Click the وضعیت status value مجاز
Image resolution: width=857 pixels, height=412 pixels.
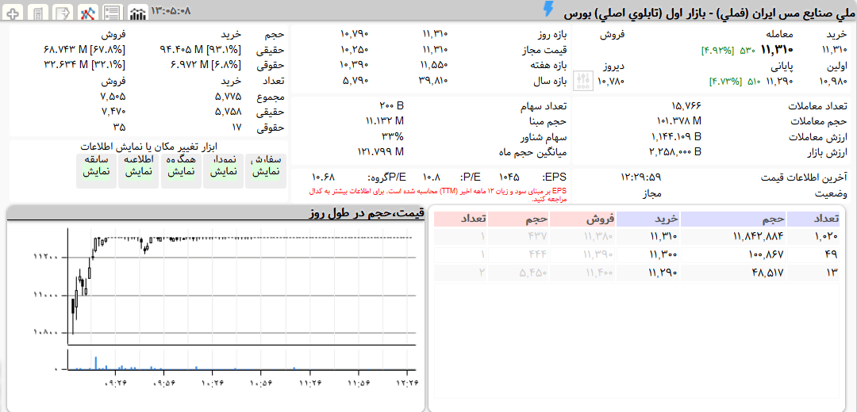[x=651, y=194]
